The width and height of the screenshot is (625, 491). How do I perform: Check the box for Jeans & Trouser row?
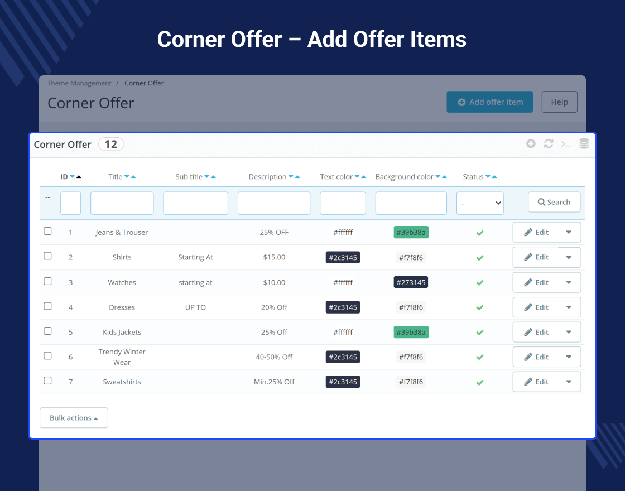pyautogui.click(x=47, y=231)
